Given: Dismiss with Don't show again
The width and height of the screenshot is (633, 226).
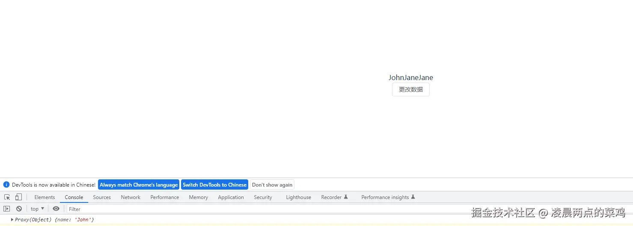Looking at the screenshot, I should [x=272, y=185].
